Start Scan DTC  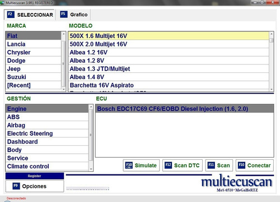click(183, 166)
